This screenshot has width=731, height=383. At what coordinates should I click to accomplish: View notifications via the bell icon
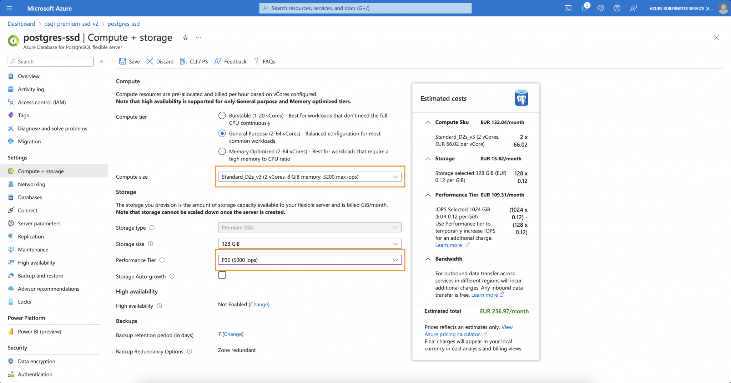point(584,8)
